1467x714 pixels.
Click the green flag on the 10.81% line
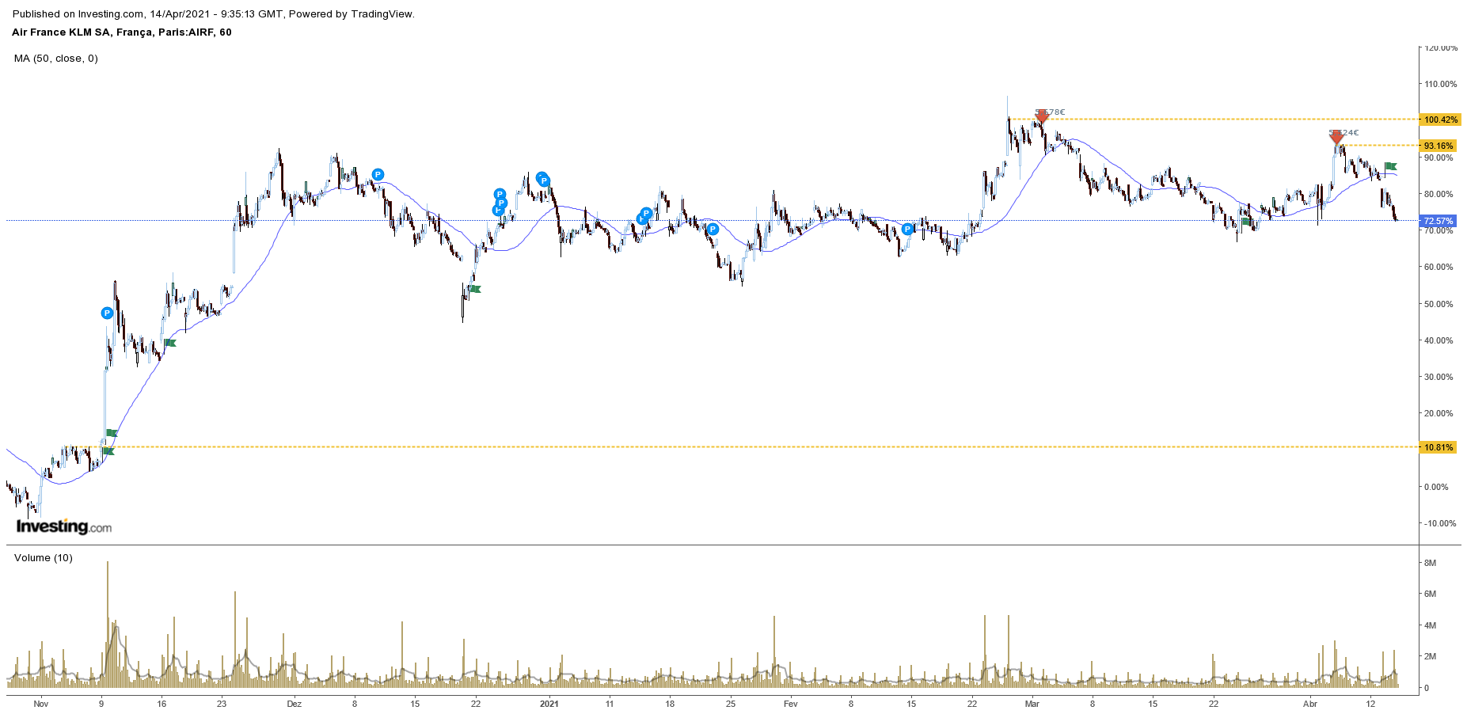coord(108,451)
